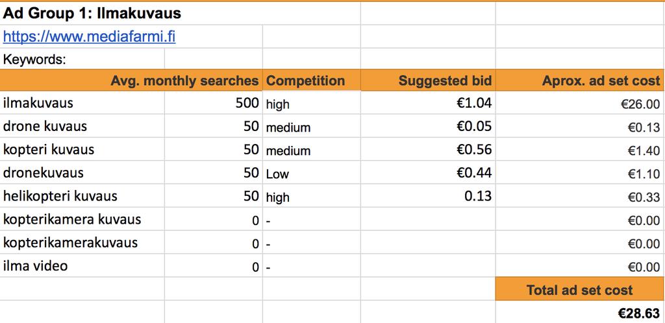Select the kopterikamerakuvaus keyword cell
665x323 pixels.
point(82,243)
